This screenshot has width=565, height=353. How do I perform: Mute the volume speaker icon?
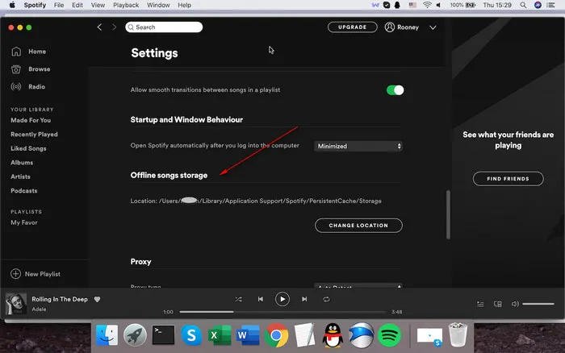coord(515,304)
